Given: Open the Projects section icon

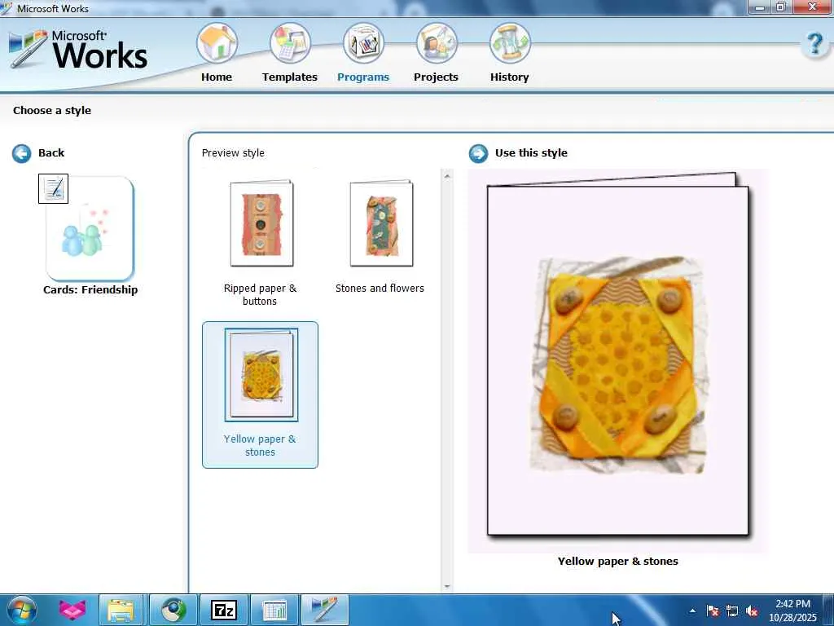Looking at the screenshot, I should coord(437,43).
